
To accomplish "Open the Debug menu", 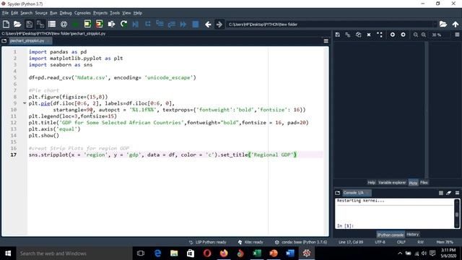I will pyautogui.click(x=66, y=13).
